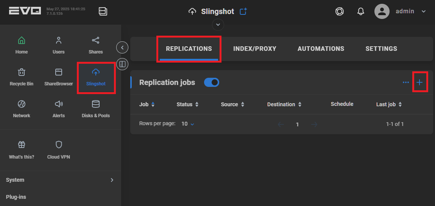Switch to the SETTINGS tab
435x206 pixels.
(381, 49)
